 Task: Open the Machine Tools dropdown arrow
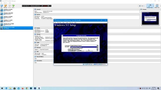point(153,6)
